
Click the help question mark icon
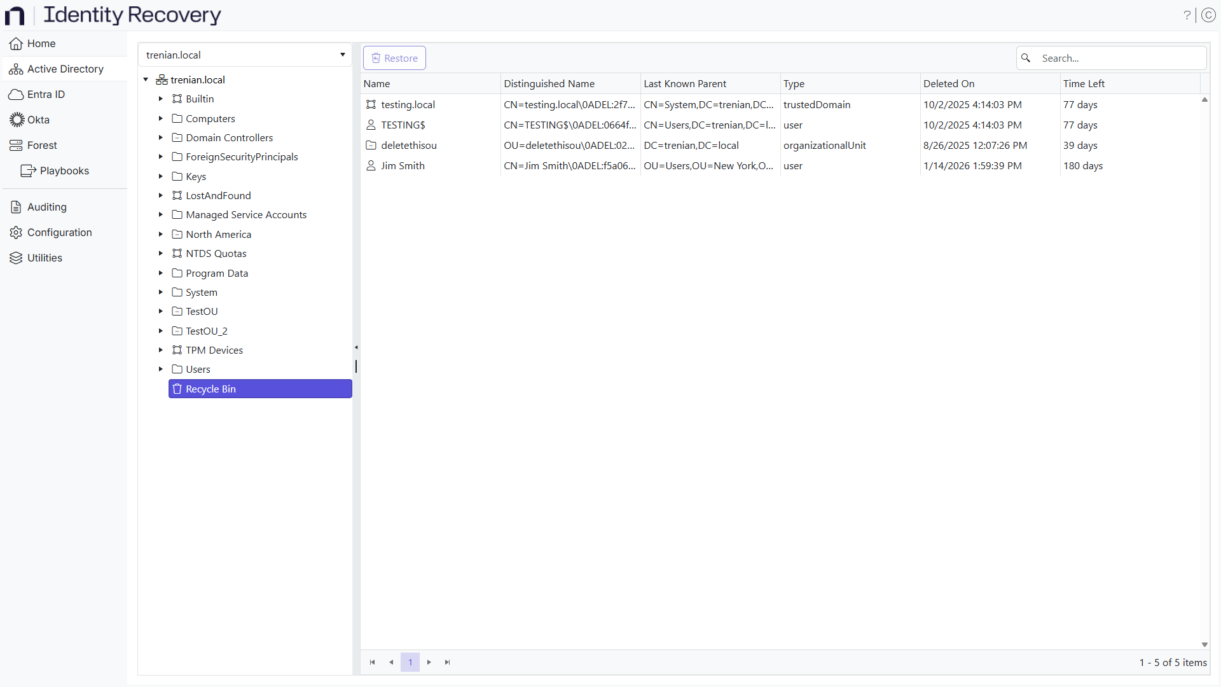1187,15
